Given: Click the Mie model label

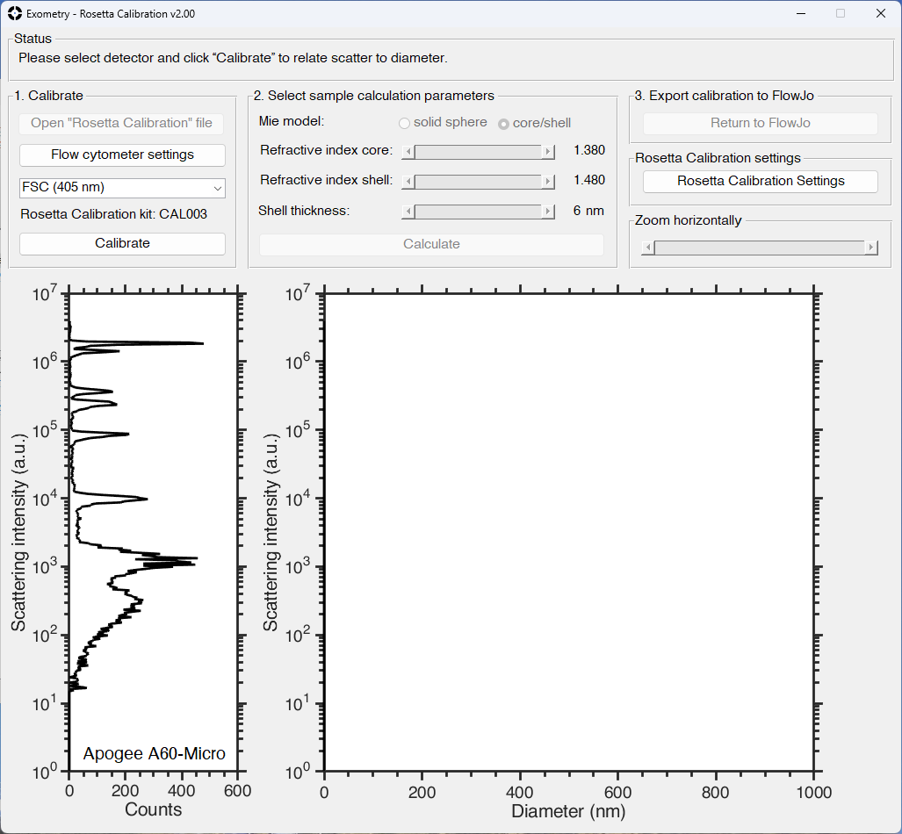Looking at the screenshot, I should [x=292, y=121].
